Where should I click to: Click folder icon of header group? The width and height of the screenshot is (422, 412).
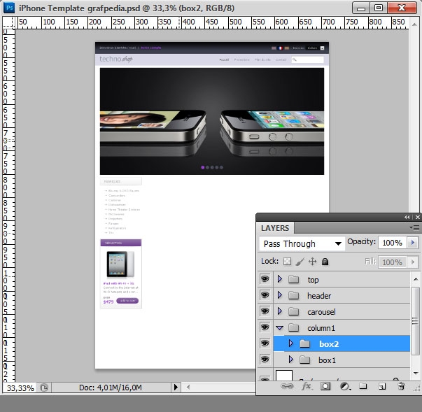coord(294,296)
